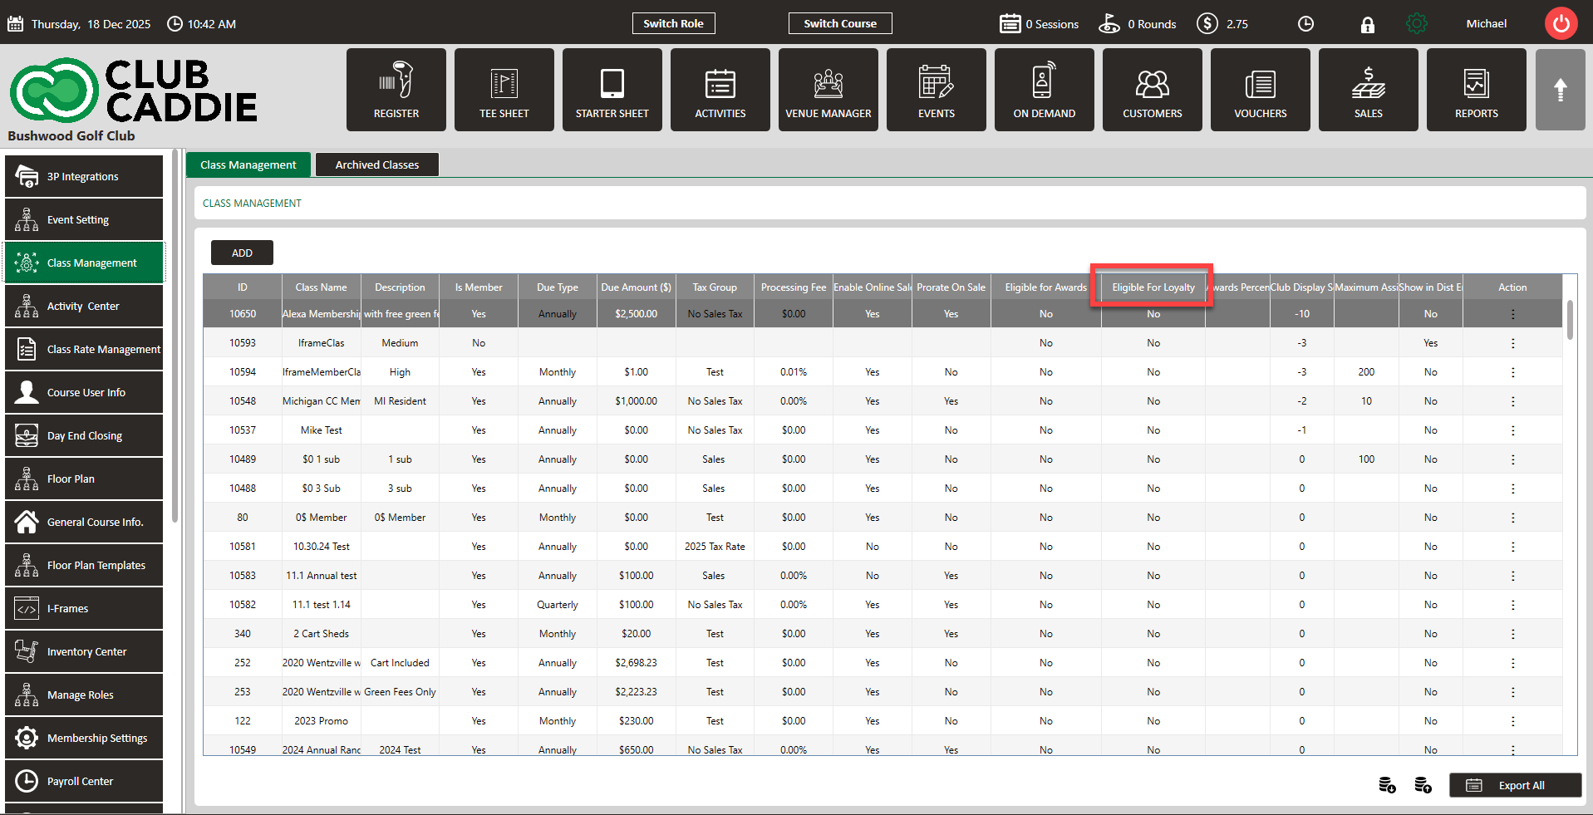Open the Tee Sheet module

(x=504, y=90)
